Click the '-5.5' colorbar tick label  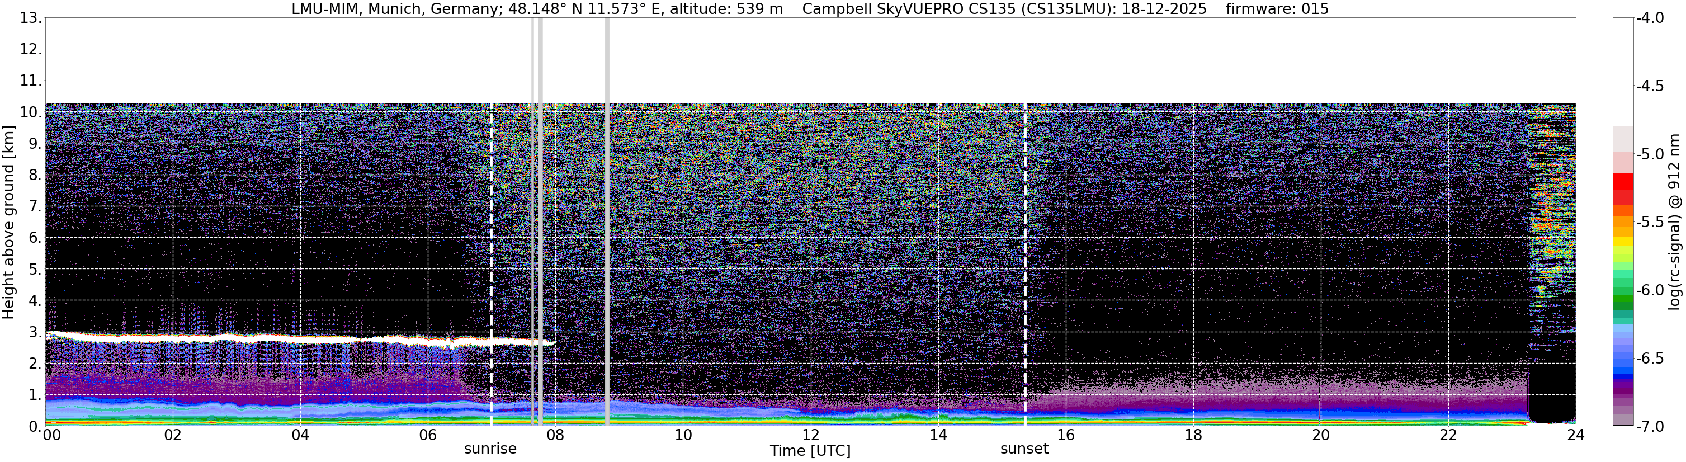click(x=1650, y=222)
